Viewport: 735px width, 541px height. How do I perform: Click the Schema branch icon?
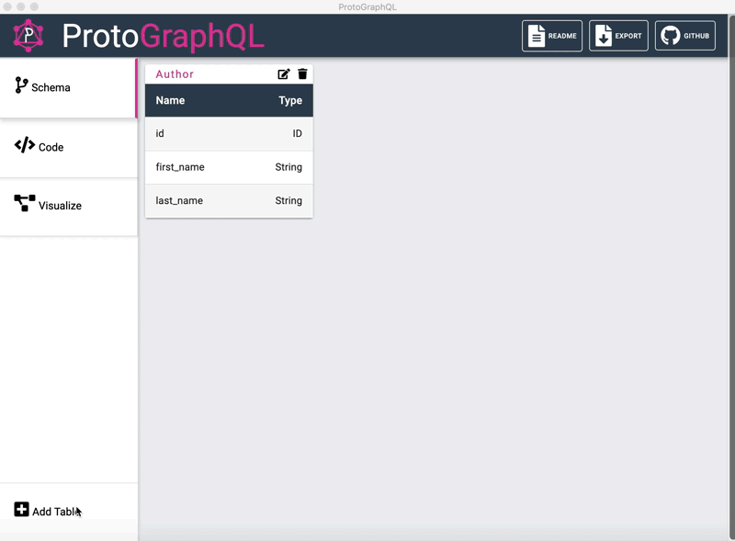pyautogui.click(x=21, y=85)
